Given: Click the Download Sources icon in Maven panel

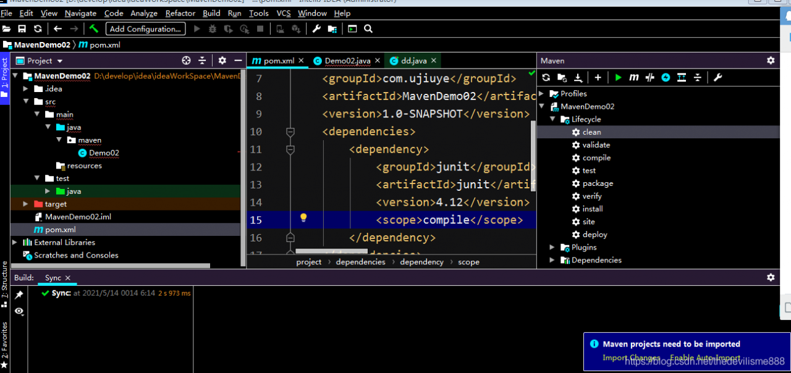Looking at the screenshot, I should (578, 77).
